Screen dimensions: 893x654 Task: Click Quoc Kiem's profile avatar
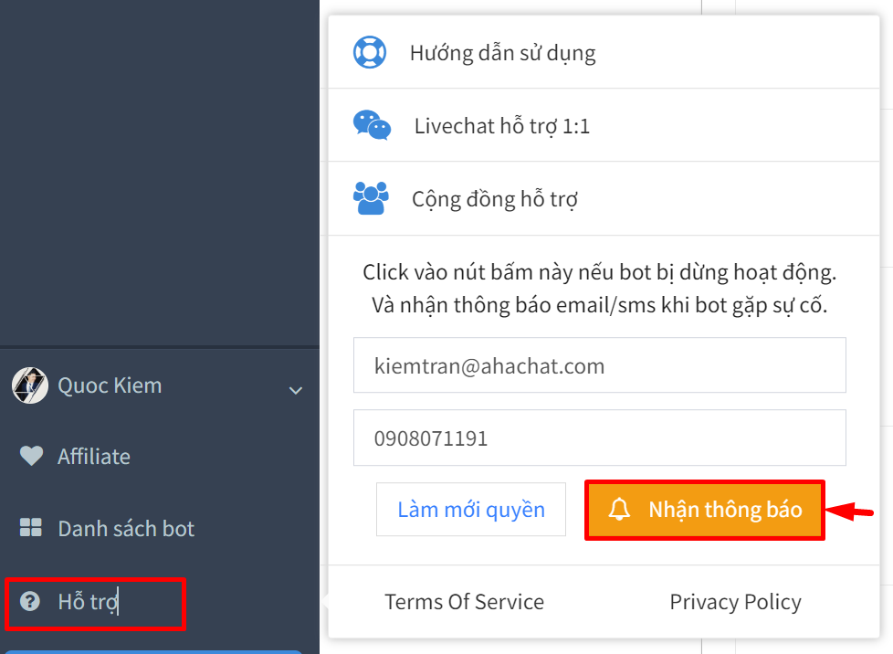pyautogui.click(x=30, y=385)
